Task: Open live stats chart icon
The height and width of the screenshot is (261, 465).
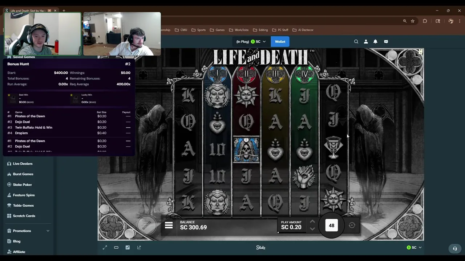Action: [x=128, y=248]
